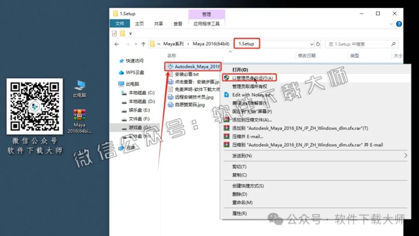Click the properties checkmark icon in quick access toolbar
This screenshot has width=419, height=236.
pyautogui.click(x=115, y=34)
